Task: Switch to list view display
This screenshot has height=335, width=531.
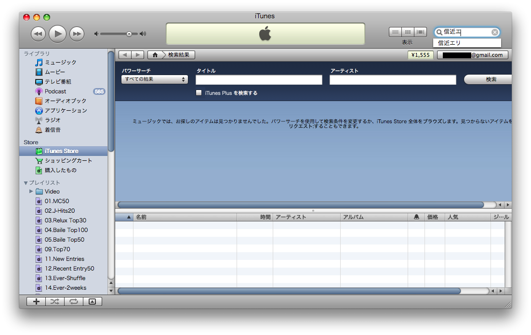Action: click(x=395, y=32)
